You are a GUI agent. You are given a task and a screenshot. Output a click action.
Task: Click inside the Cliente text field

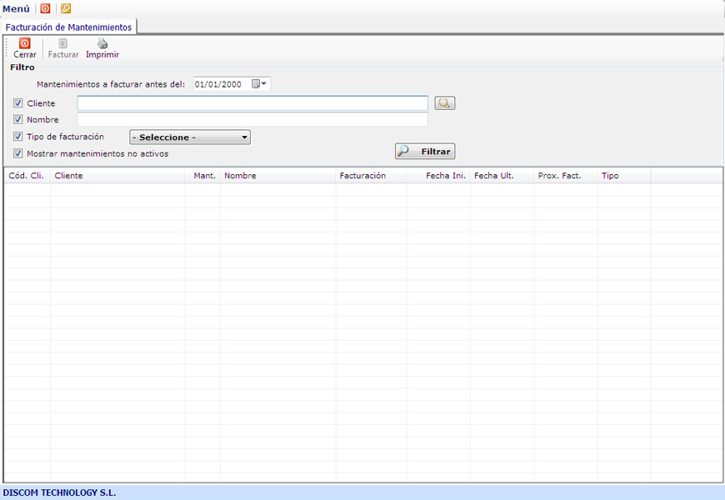(252, 103)
